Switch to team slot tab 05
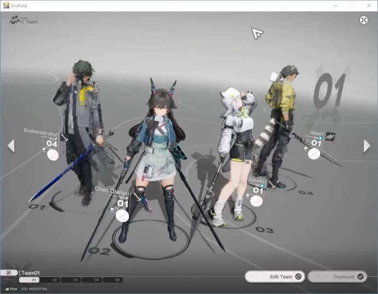 [x=113, y=280]
